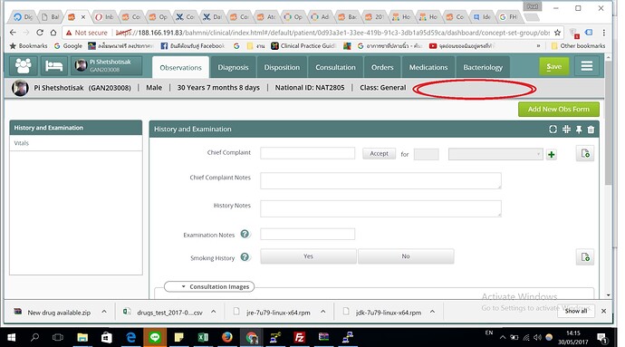The height and width of the screenshot is (347, 625).
Task: Open options for jdk-7u79-linux-x64.rpm download
Action: [432, 312]
